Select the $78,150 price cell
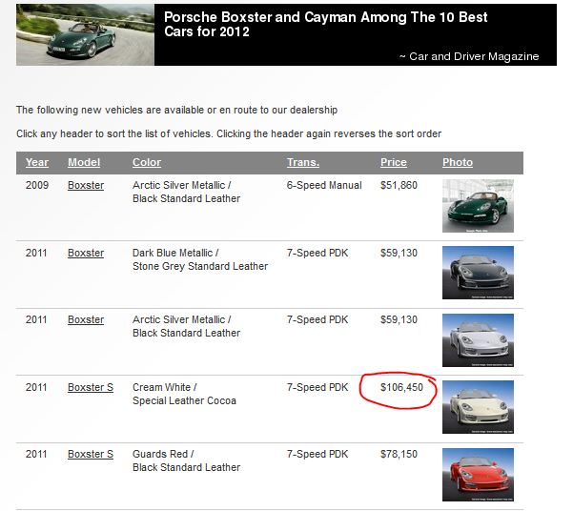This screenshot has height=511, width=573. (x=399, y=455)
